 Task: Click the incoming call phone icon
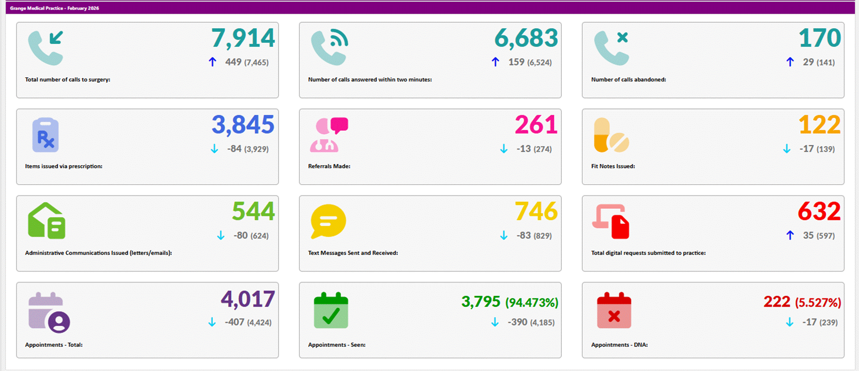pyautogui.click(x=45, y=48)
